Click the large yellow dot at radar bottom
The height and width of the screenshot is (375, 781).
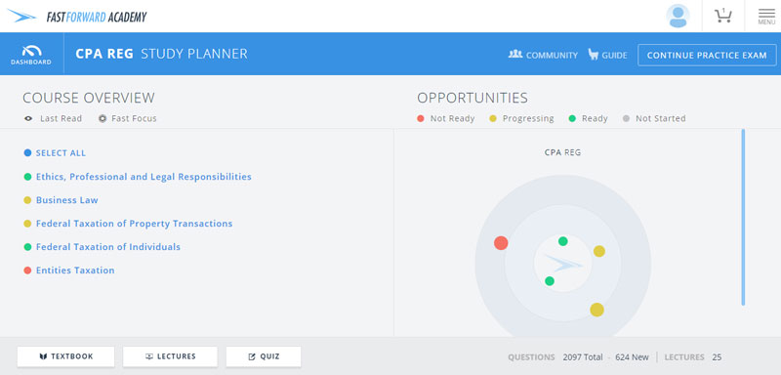tap(596, 310)
